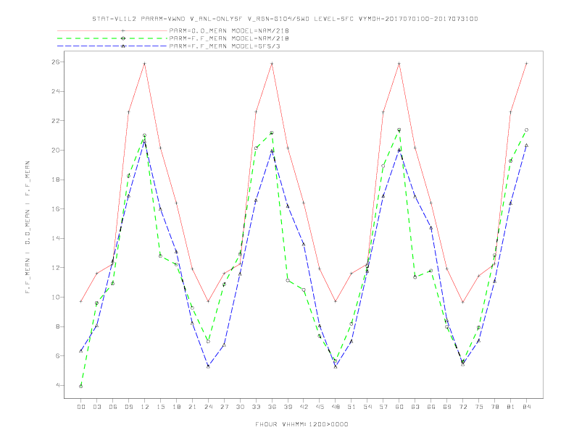Click x-axis tick label 00

point(81,407)
